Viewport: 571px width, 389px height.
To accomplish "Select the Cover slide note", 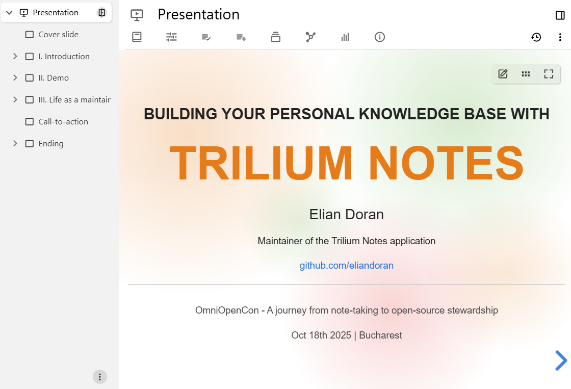I will (x=58, y=35).
